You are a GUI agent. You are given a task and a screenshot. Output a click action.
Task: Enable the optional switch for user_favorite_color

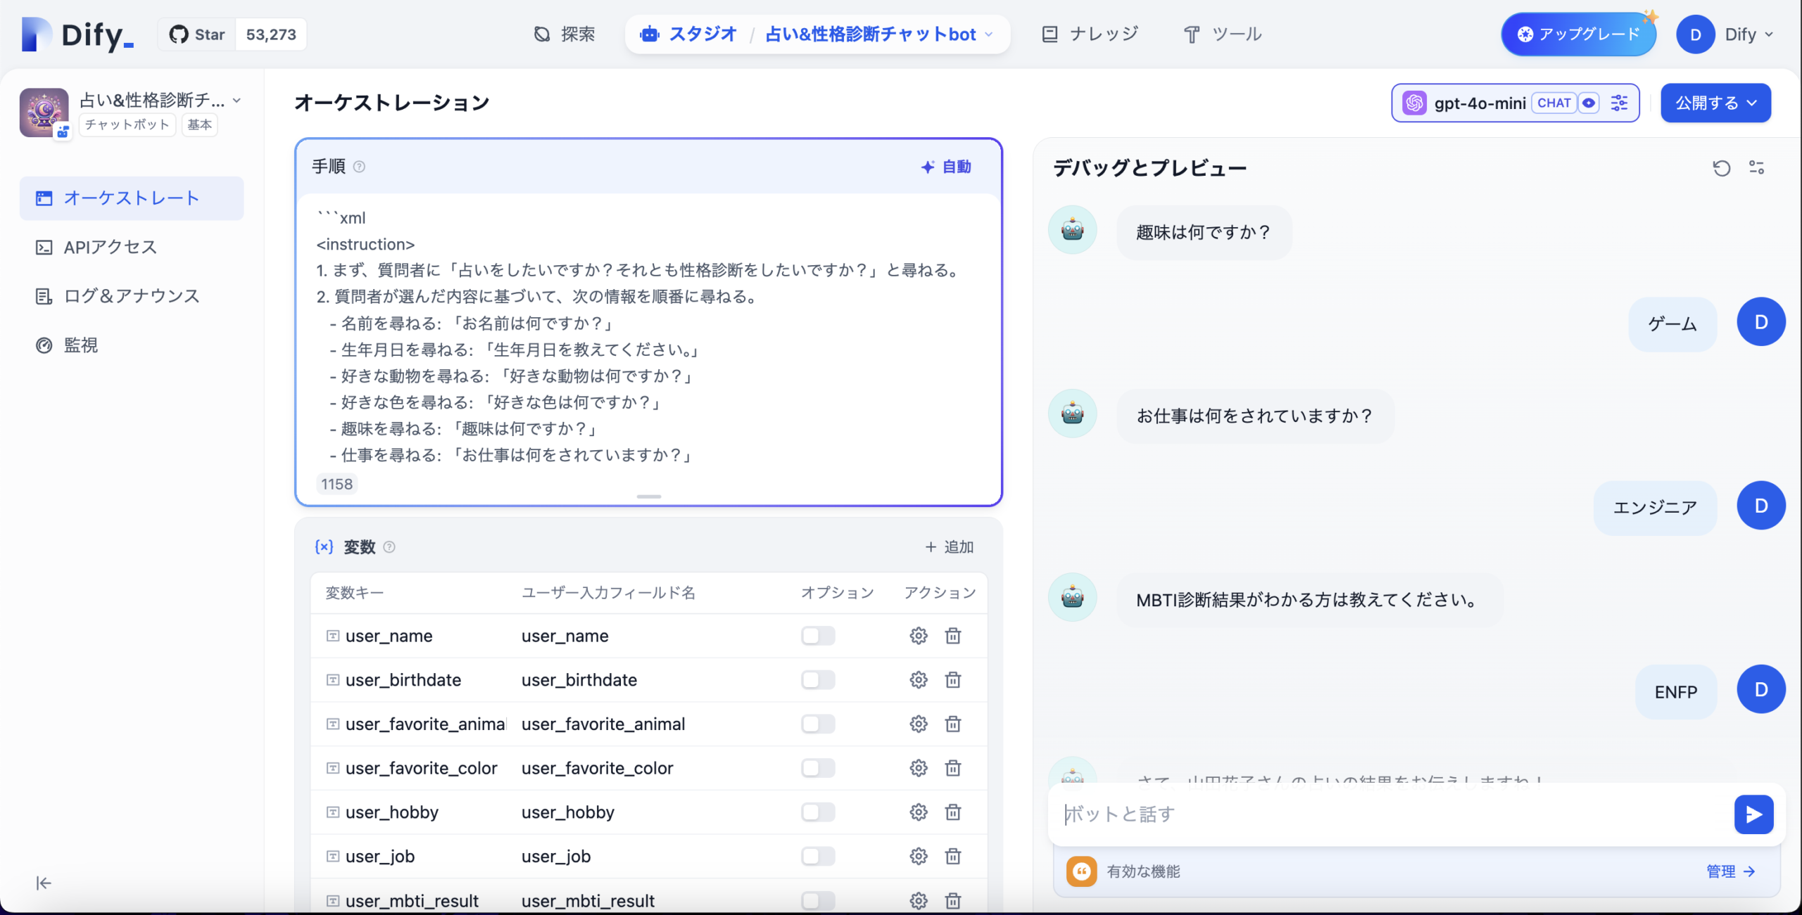click(817, 768)
